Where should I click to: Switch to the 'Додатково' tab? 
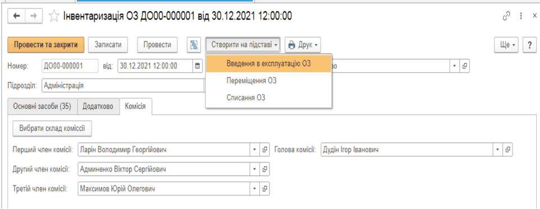[98, 106]
